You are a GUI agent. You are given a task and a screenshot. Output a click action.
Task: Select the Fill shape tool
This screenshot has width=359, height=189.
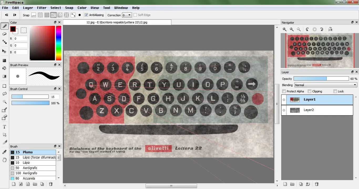tap(4, 61)
